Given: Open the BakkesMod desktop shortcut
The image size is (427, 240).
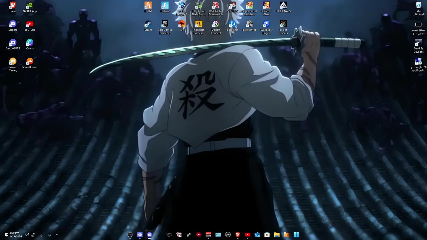Looking at the screenshot, I should [x=250, y=26].
